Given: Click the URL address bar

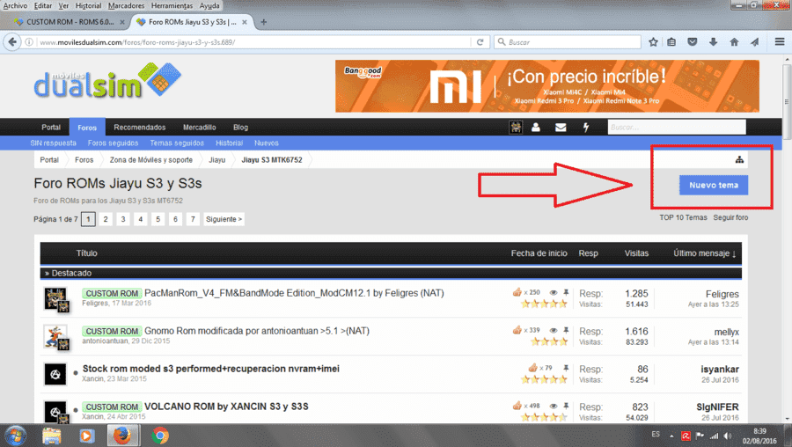Looking at the screenshot, I should tap(253, 42).
